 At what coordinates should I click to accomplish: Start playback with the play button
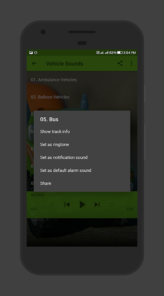[82, 205]
